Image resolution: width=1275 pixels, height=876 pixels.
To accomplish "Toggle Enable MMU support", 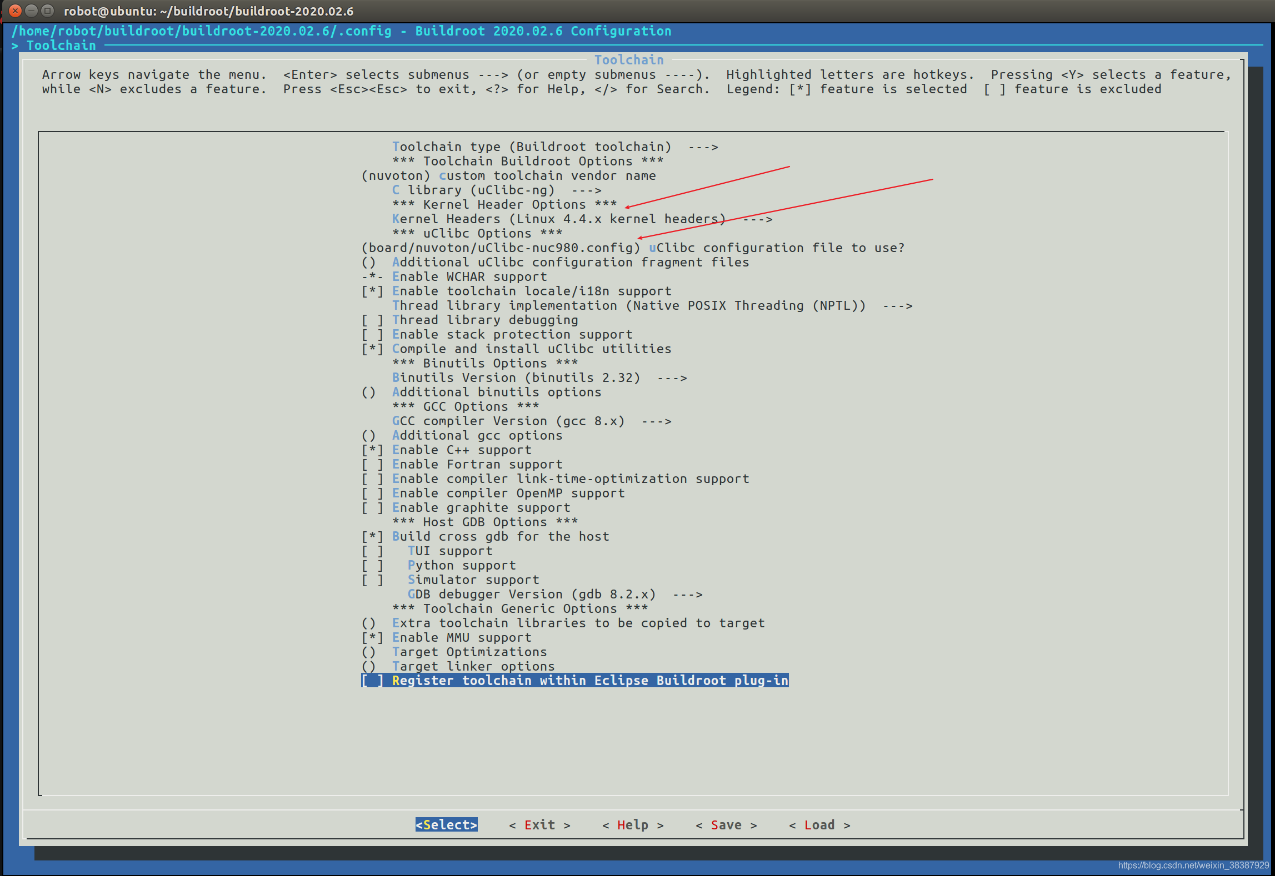I will pyautogui.click(x=447, y=637).
